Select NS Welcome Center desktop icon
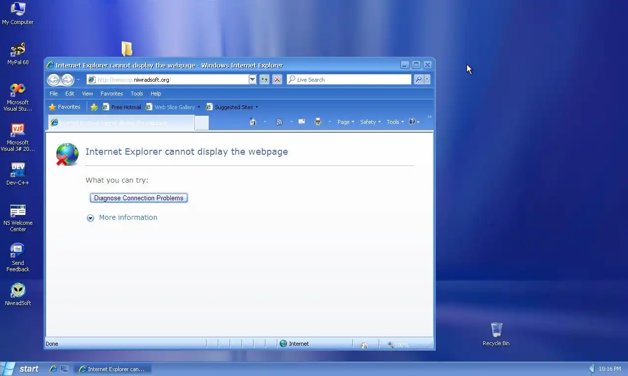The height and width of the screenshot is (376, 628). (18, 218)
